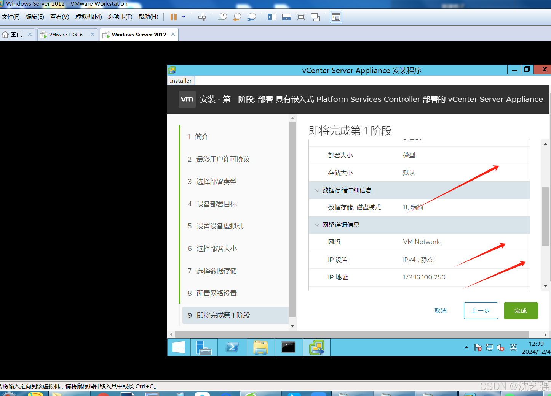Open the 编辑(E) menu
This screenshot has width=551, height=396.
[x=35, y=17]
